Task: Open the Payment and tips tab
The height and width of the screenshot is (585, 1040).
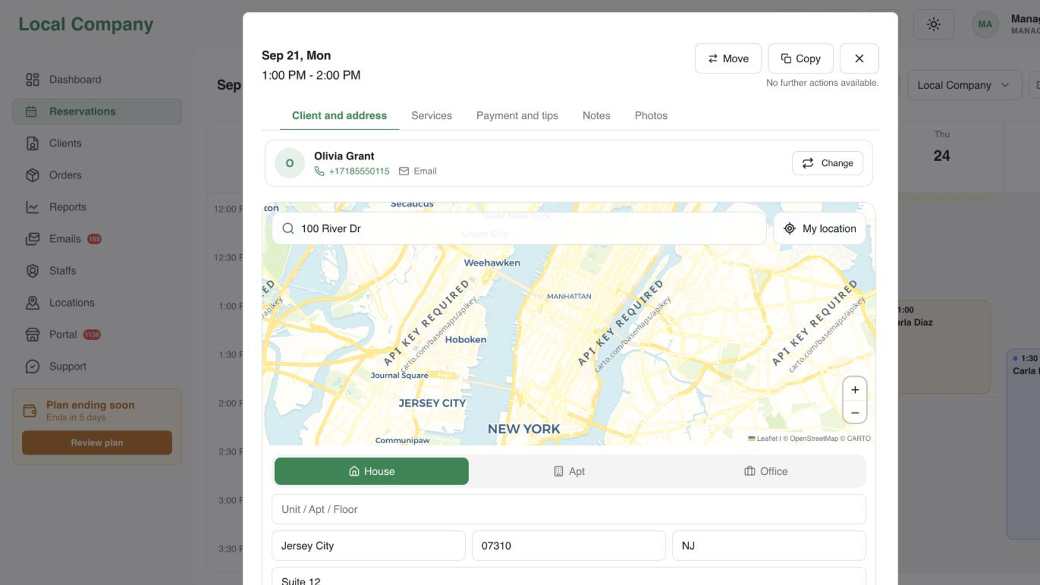Action: 517,116
